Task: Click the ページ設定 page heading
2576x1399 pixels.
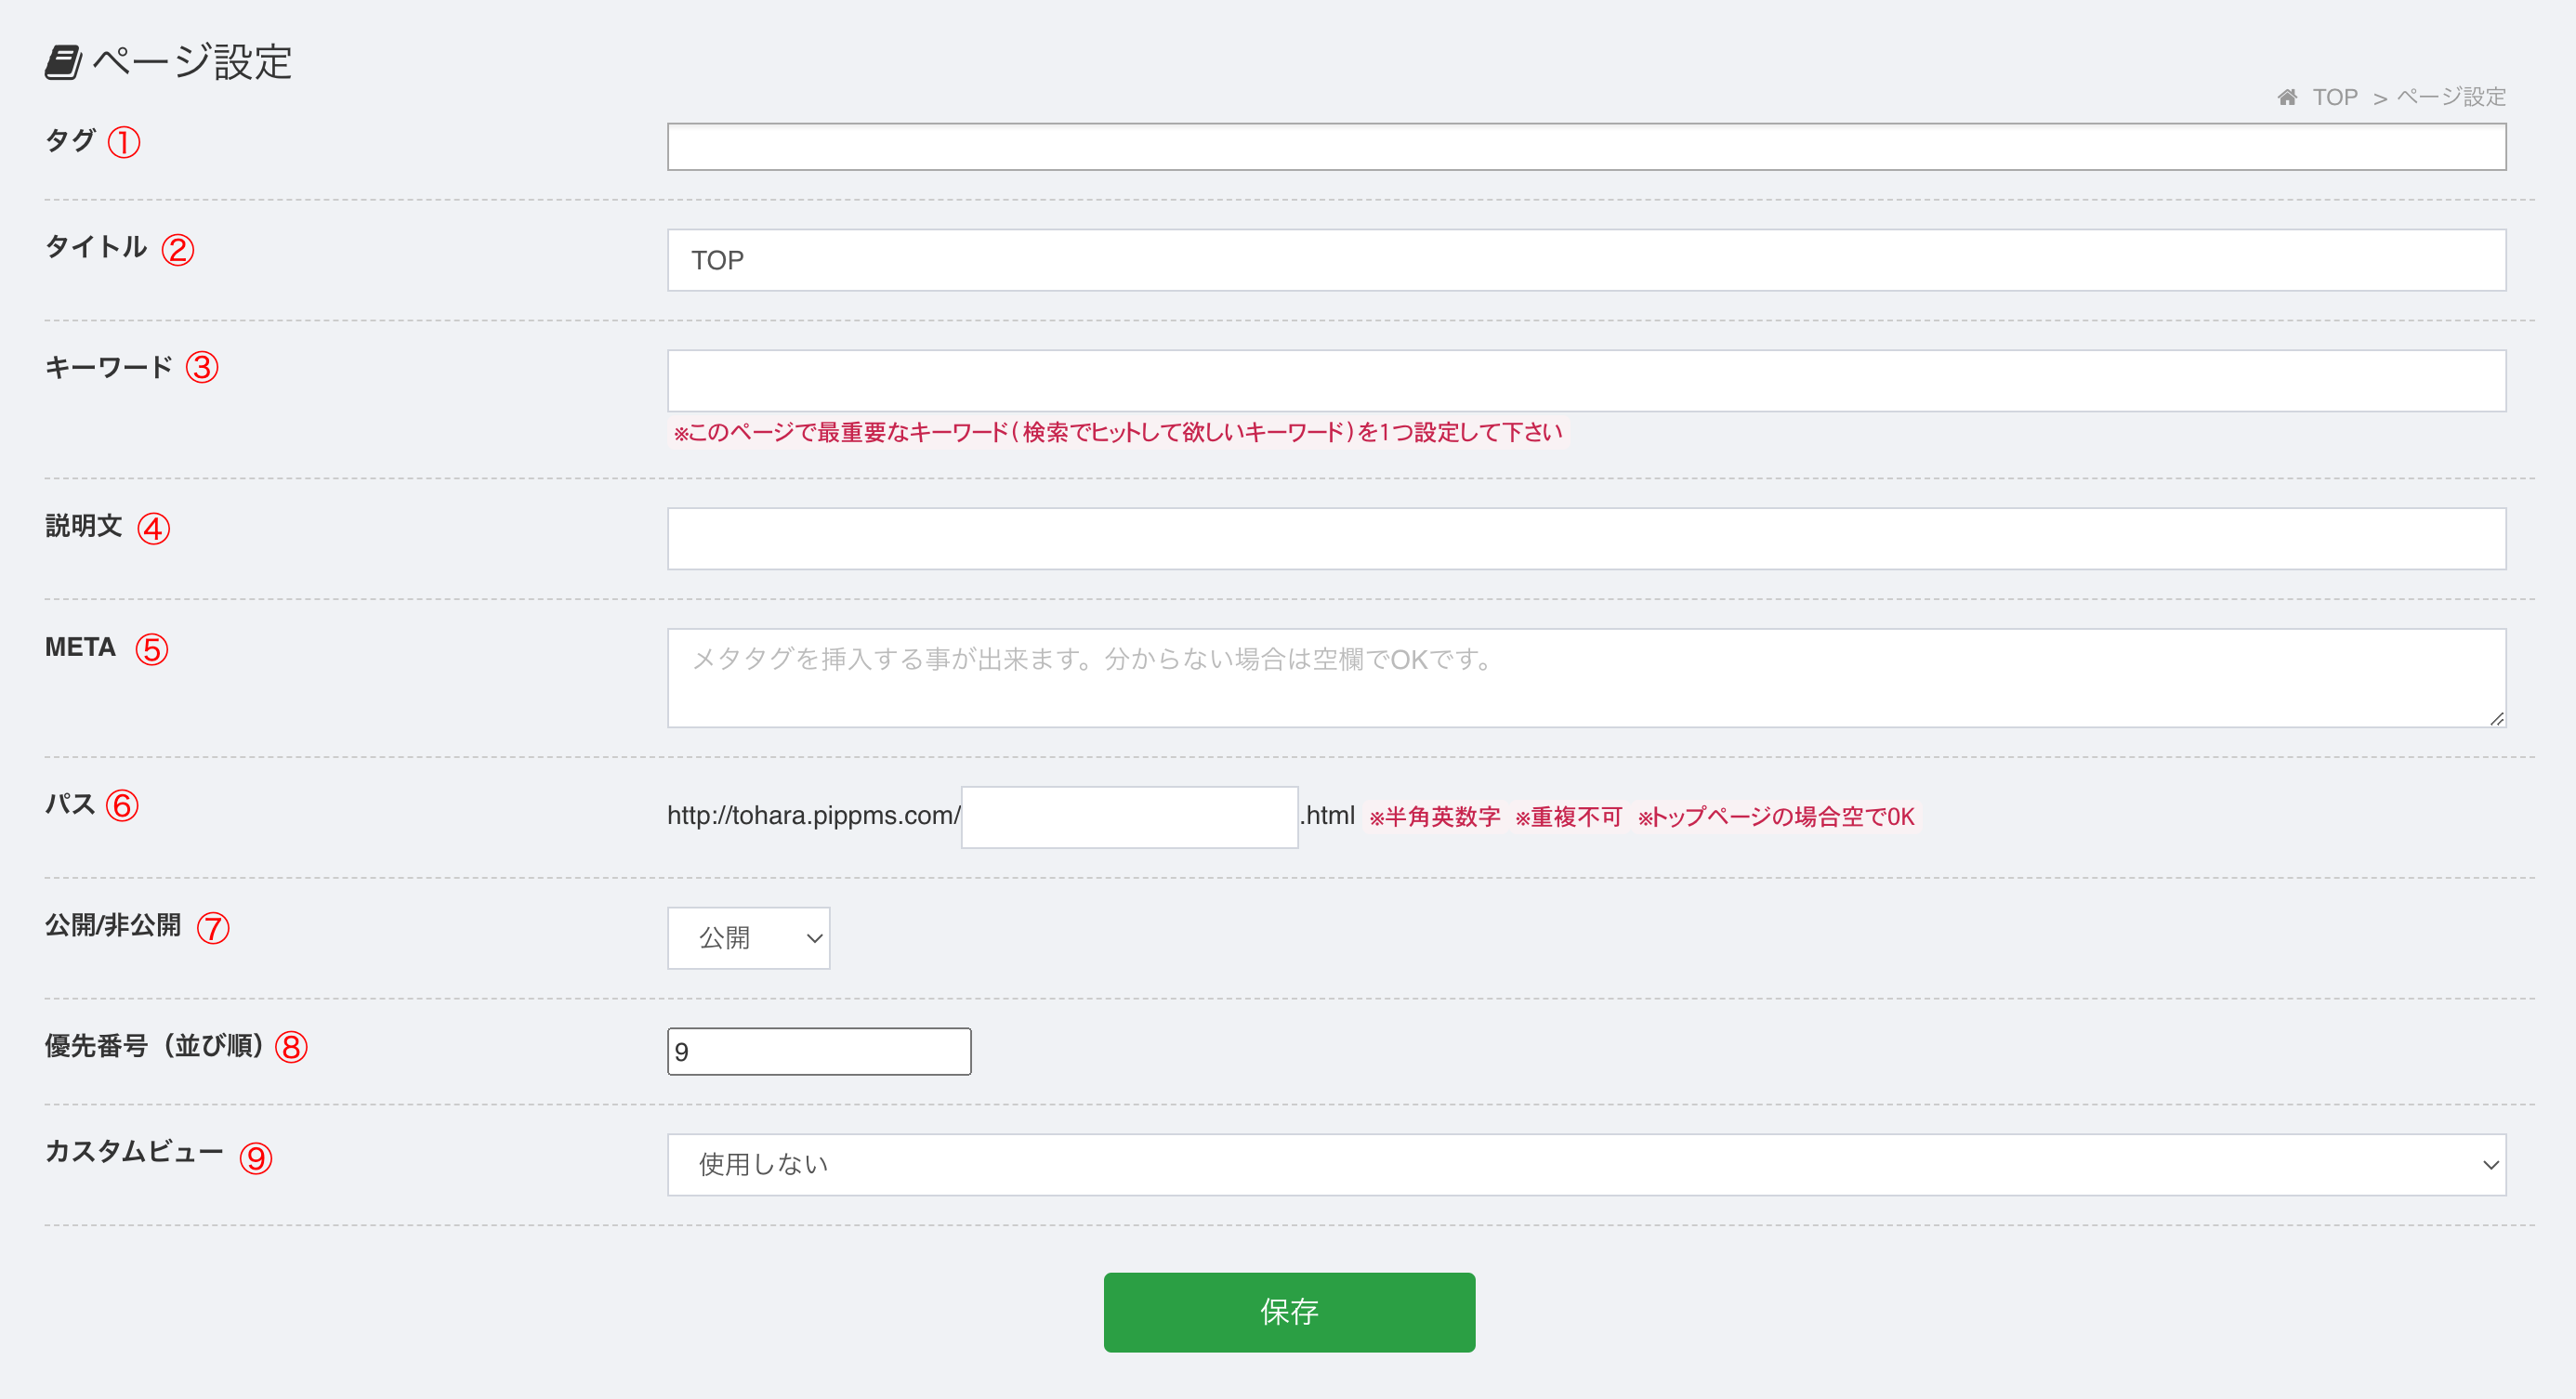Action: [192, 62]
